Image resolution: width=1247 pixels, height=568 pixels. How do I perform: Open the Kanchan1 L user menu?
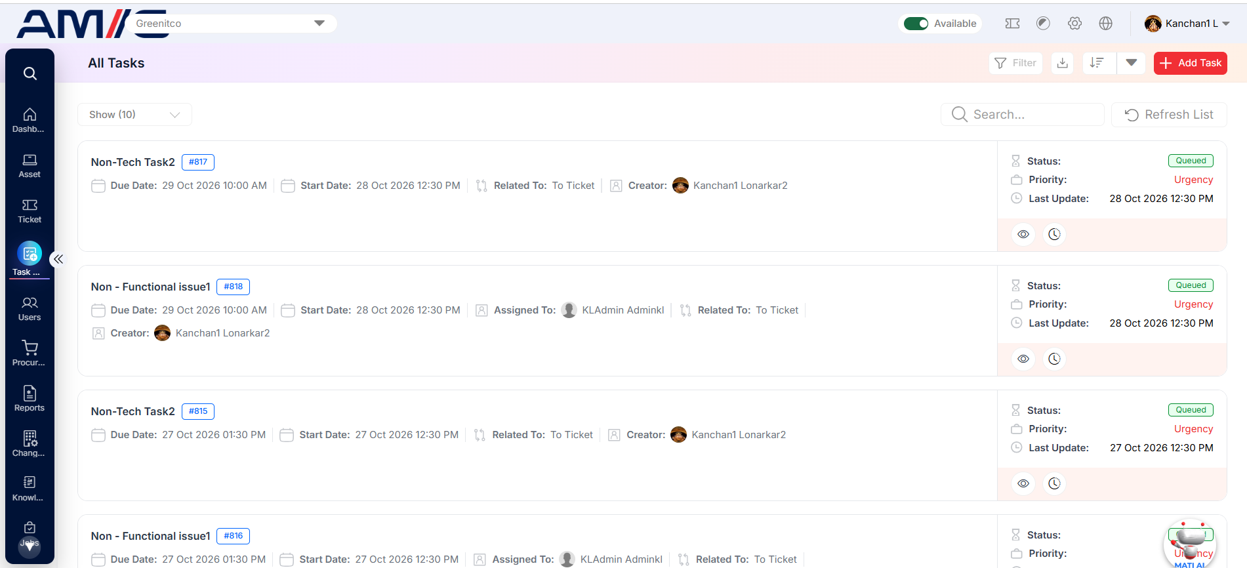pos(1187,24)
